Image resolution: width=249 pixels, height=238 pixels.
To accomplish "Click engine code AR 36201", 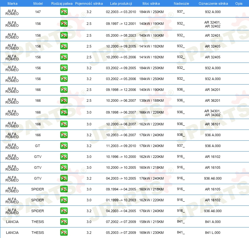I will pos(213,100).
